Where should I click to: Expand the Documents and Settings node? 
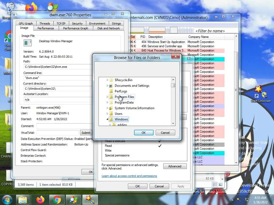[x=107, y=86]
